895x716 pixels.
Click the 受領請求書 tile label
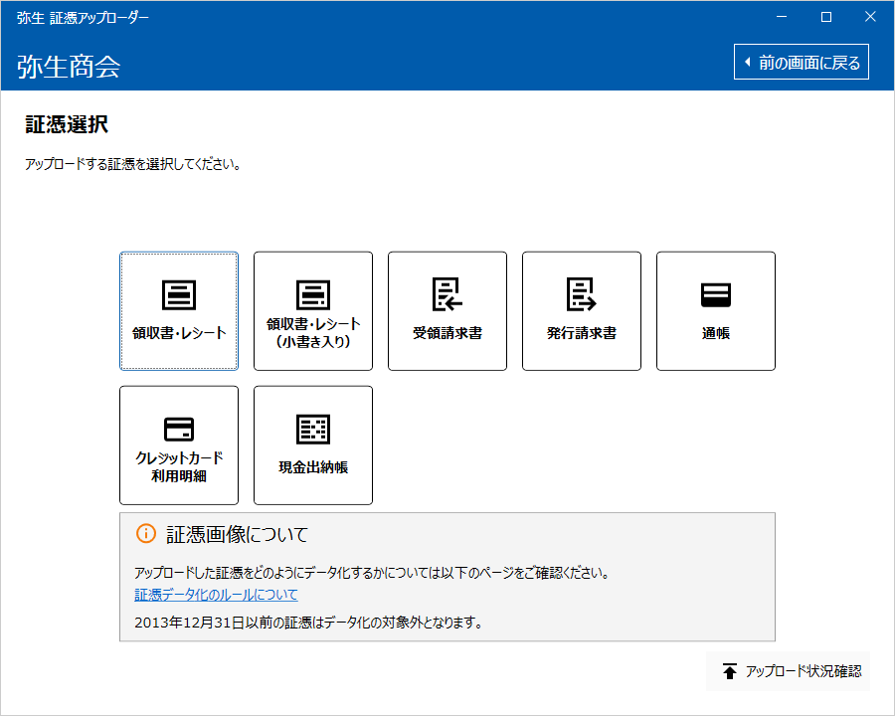coord(447,333)
